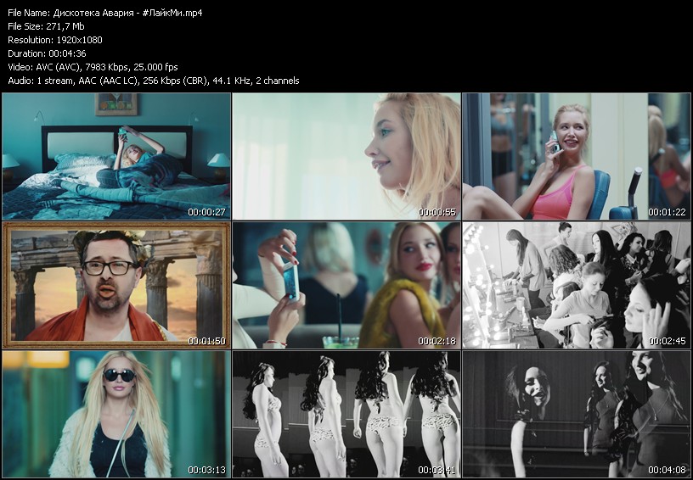This screenshot has height=480, width=693.
Task: Click the 00:01:22 timestamp label
Action: click(x=665, y=212)
